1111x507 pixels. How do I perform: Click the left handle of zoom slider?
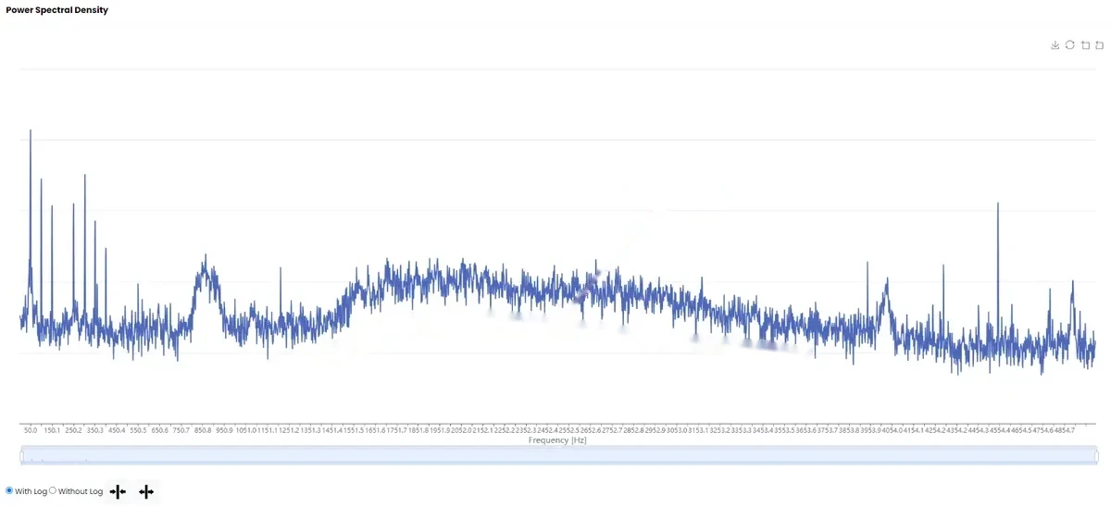coord(21,455)
